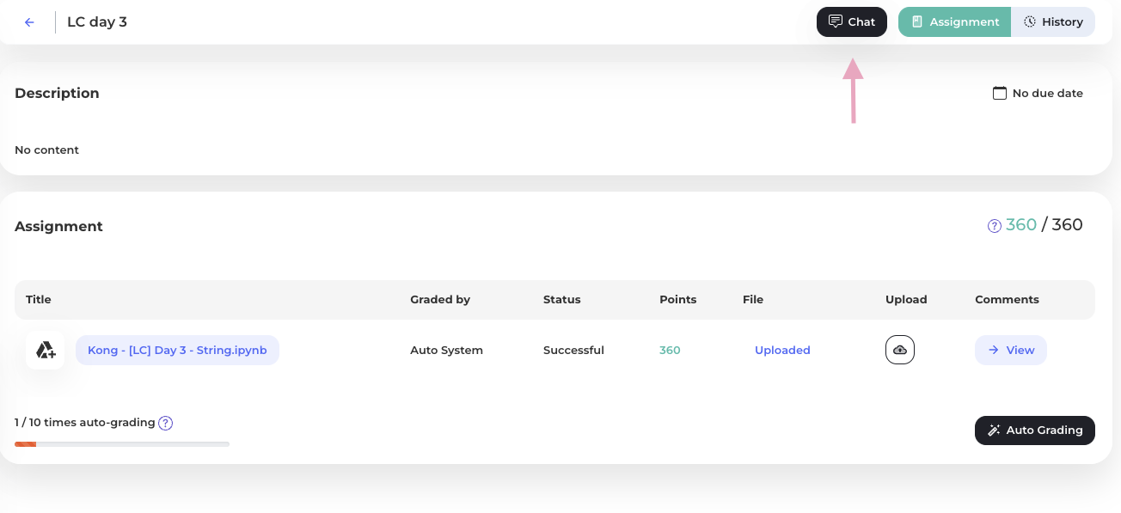Click the back arrow icon
This screenshot has width=1121, height=513.
(29, 22)
